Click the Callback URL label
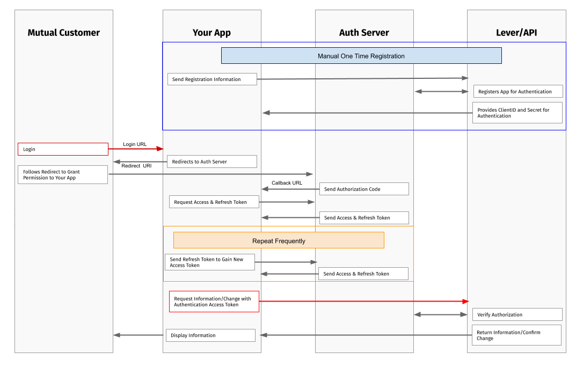 (x=288, y=182)
